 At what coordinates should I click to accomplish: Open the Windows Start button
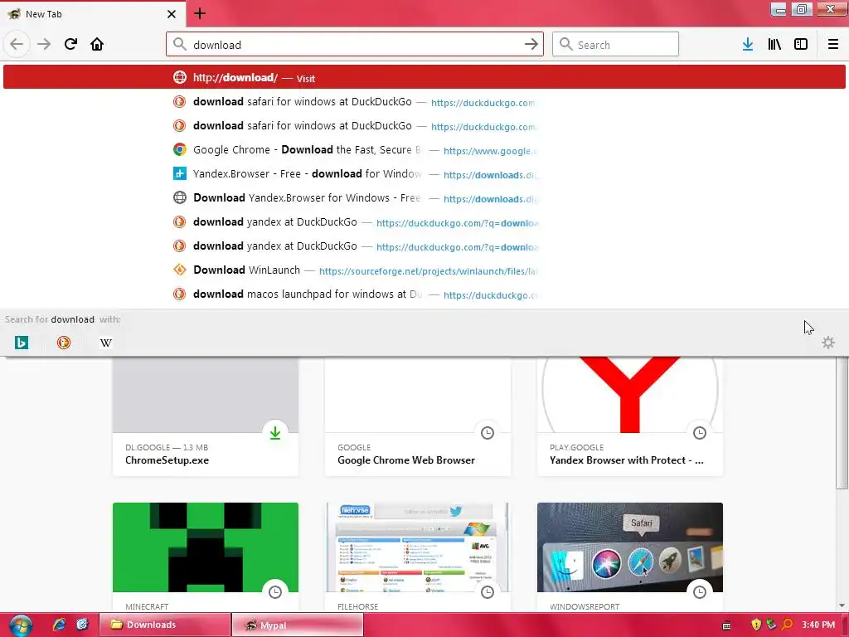[x=21, y=625]
